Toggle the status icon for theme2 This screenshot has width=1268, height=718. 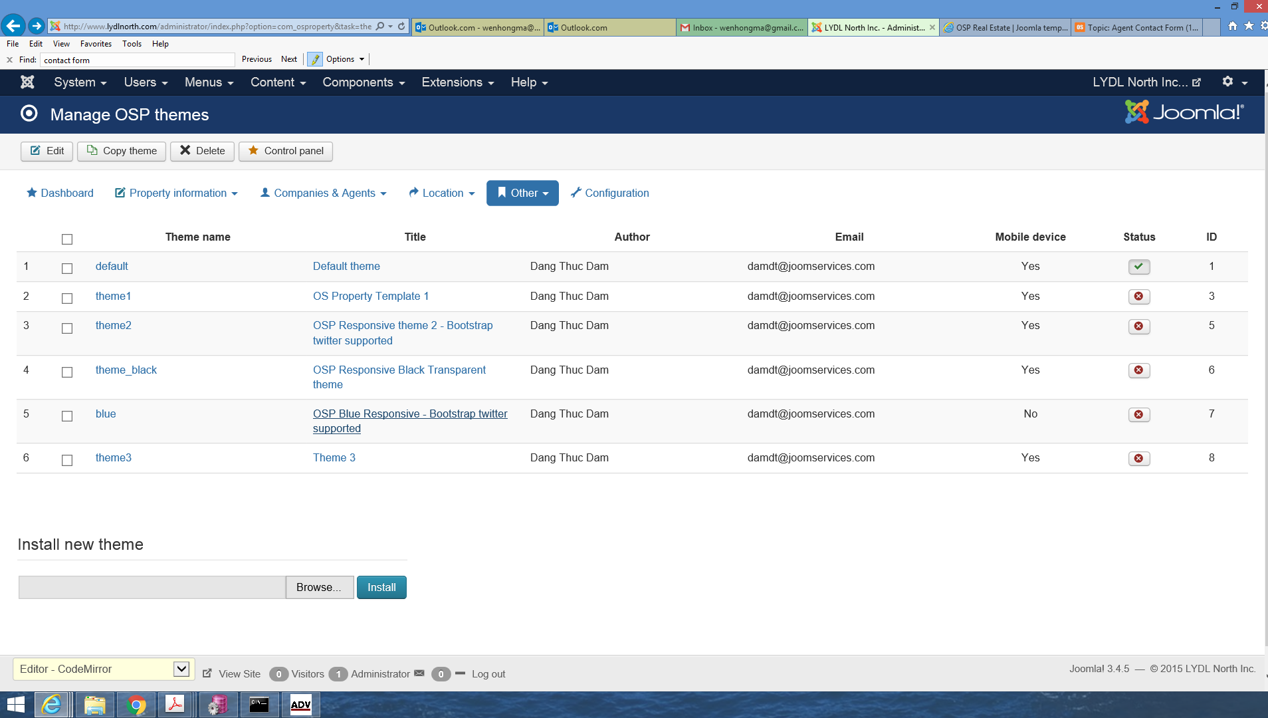(1139, 326)
